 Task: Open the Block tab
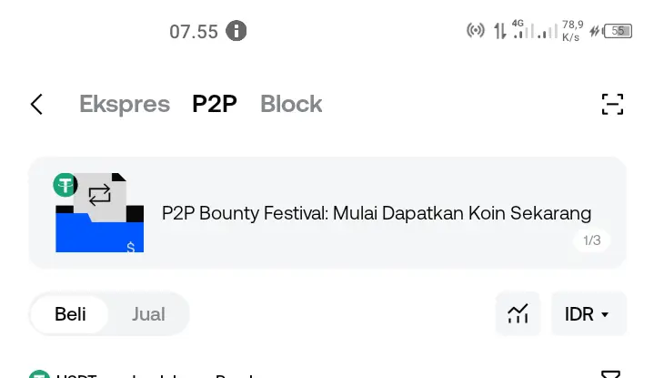click(291, 104)
